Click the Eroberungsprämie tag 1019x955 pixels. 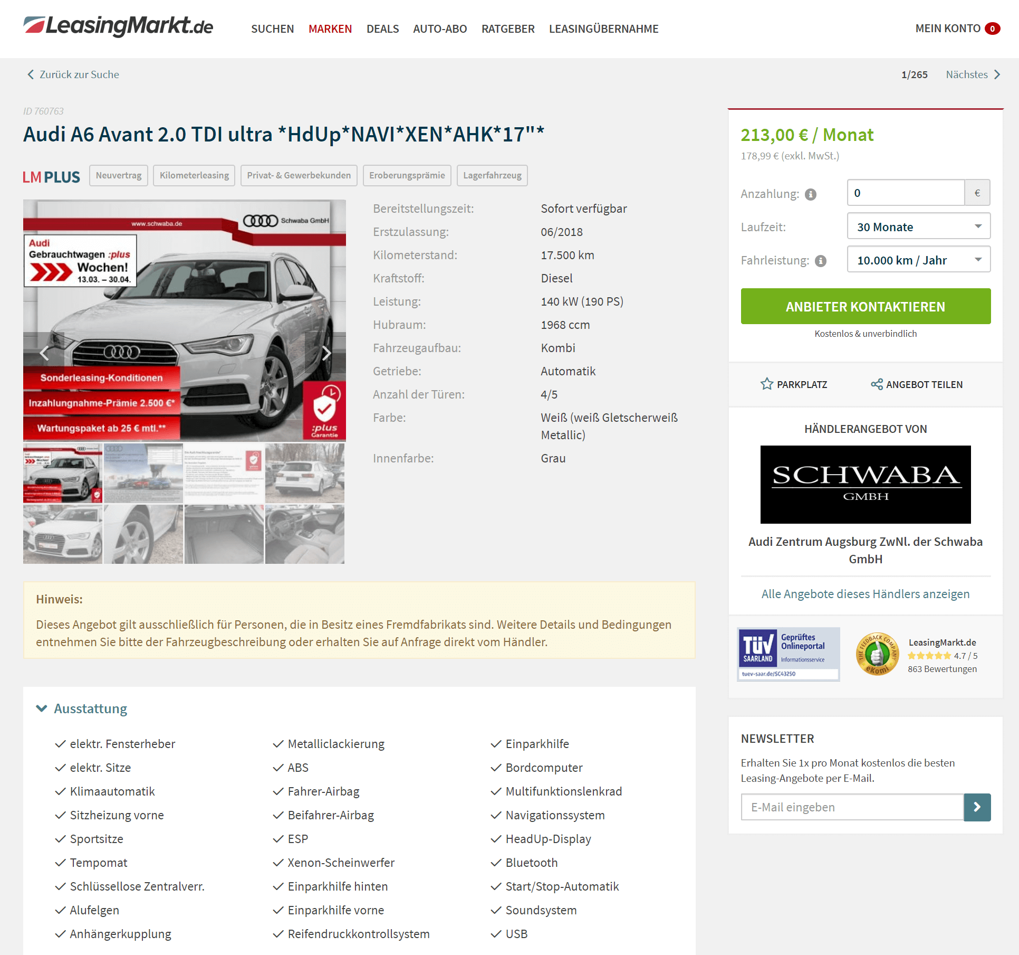407,175
